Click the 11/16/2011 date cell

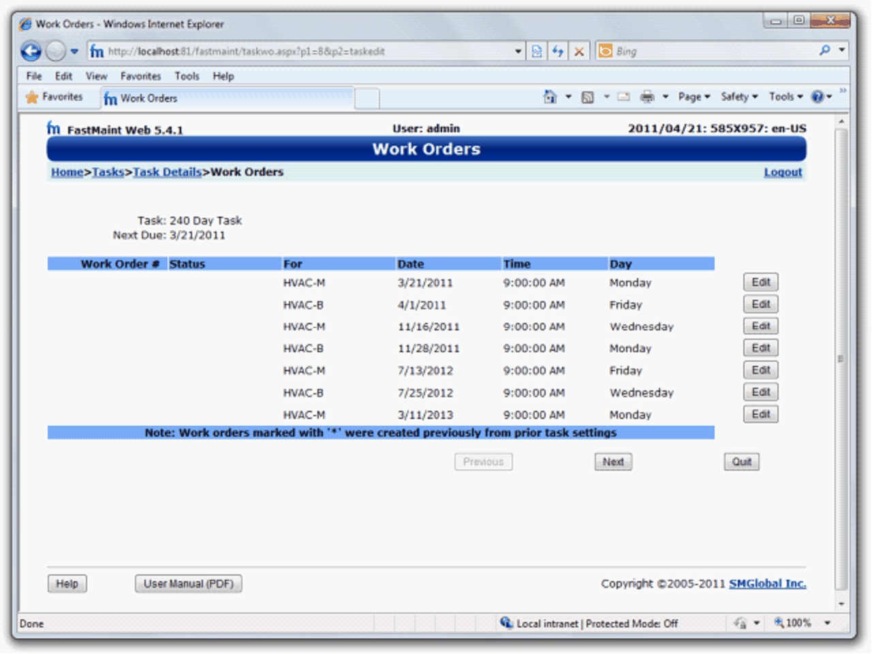[429, 326]
